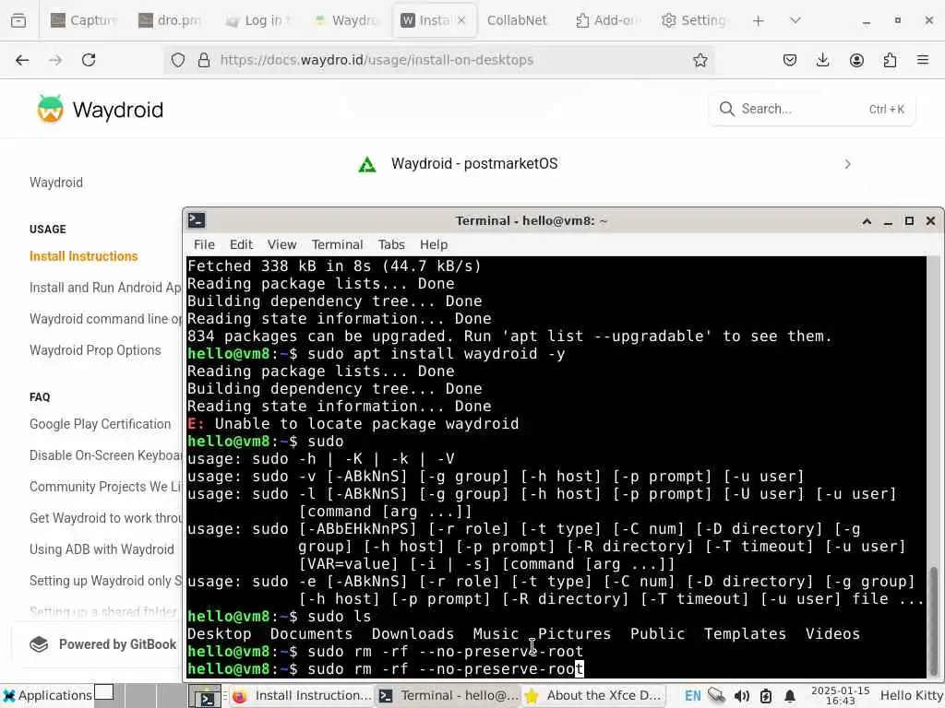This screenshot has width=945, height=708.
Task: Open the Terminal menu in menubar
Action: coord(338,244)
